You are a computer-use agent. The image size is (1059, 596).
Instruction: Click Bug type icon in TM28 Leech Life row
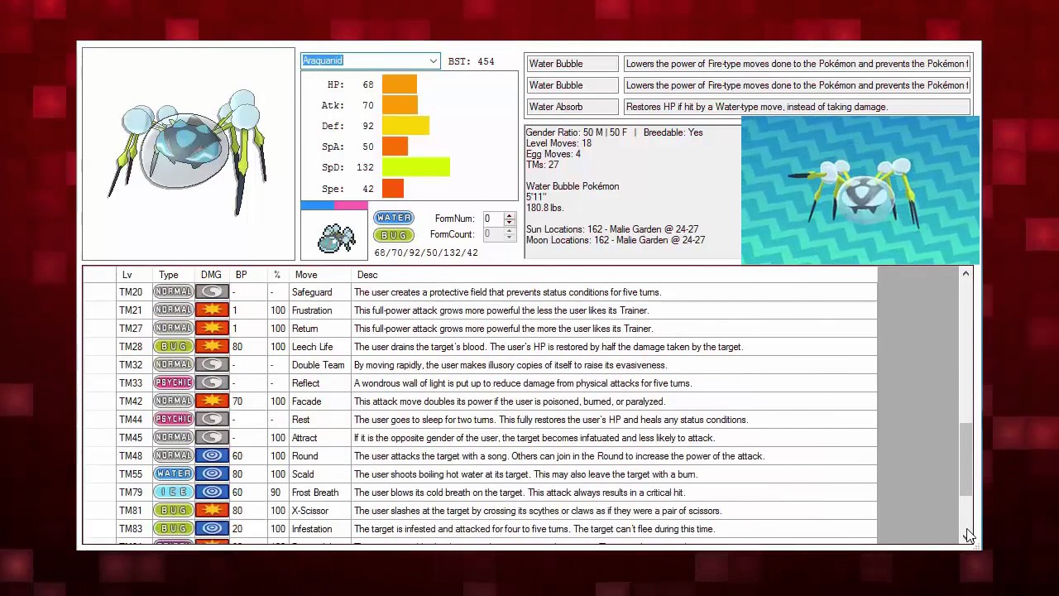click(x=173, y=347)
